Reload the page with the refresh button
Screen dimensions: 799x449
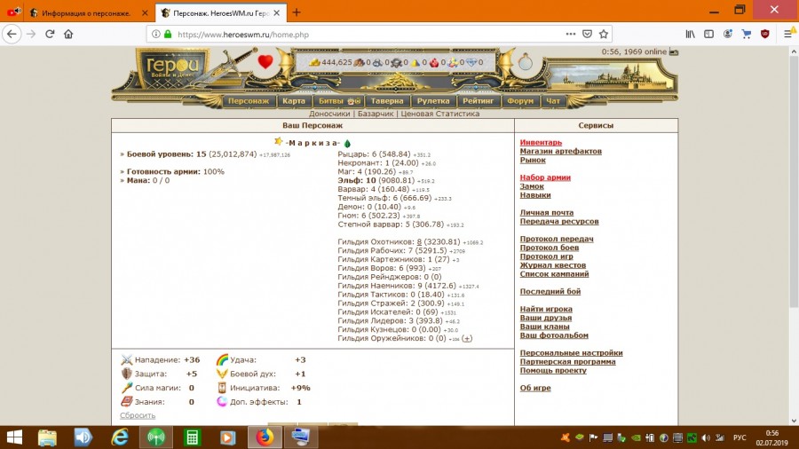point(50,34)
